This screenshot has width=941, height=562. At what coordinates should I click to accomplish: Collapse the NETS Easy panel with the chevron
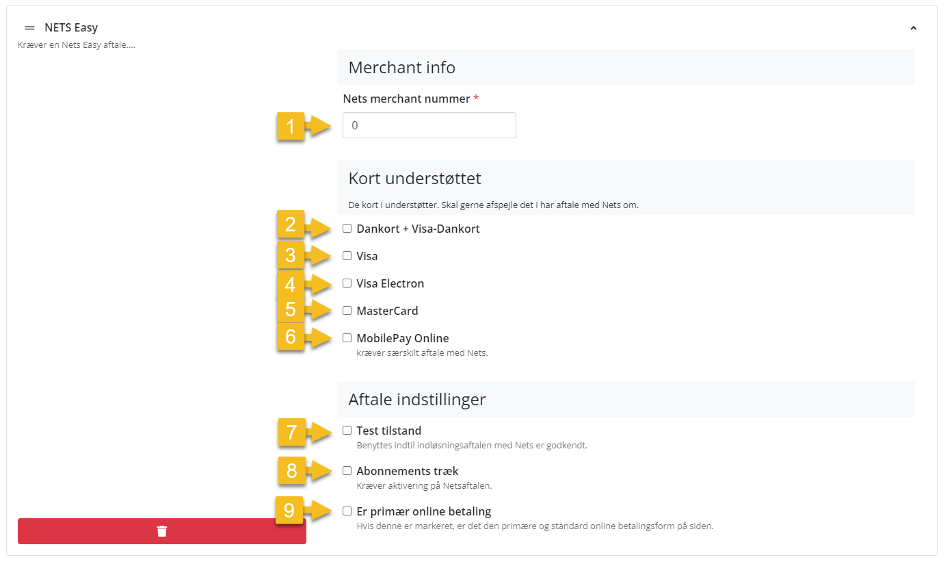(913, 28)
